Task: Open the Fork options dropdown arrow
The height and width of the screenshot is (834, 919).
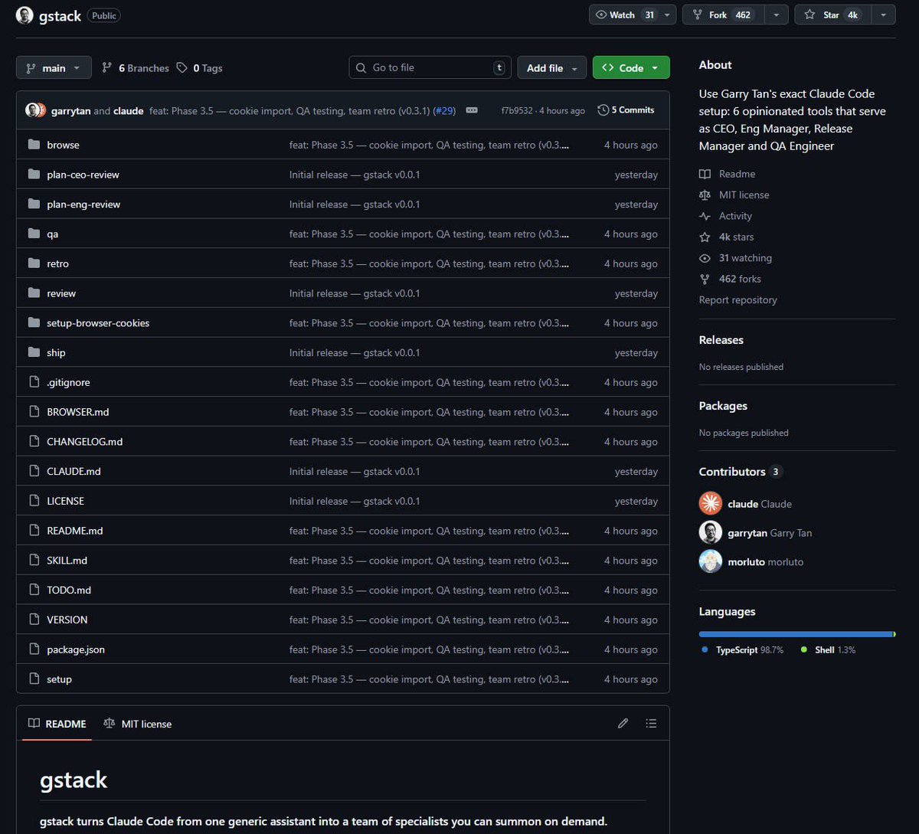Action: pos(777,15)
